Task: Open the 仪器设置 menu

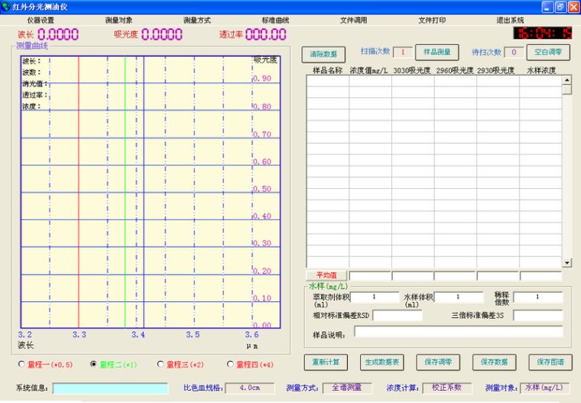Action: (x=41, y=21)
